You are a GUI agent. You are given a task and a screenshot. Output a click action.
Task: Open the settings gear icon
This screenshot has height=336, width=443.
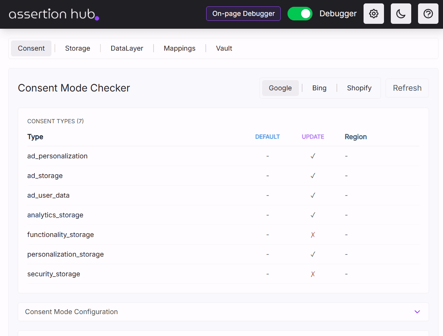(373, 14)
